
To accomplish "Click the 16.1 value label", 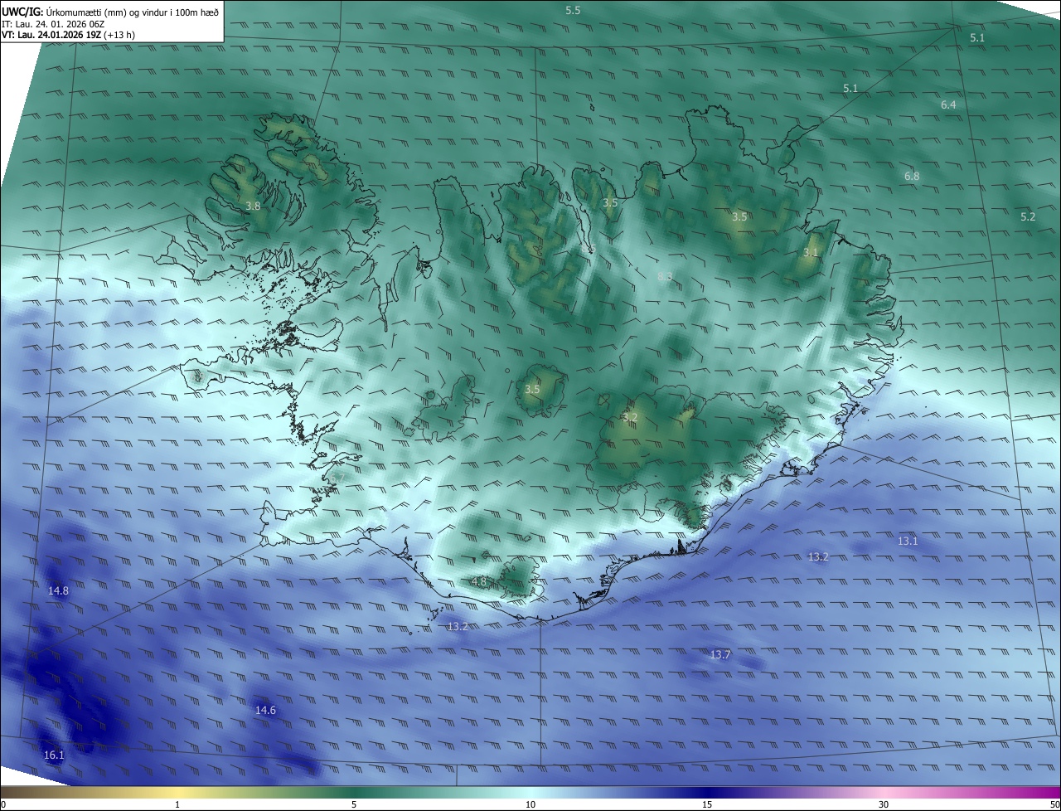I will (54, 755).
